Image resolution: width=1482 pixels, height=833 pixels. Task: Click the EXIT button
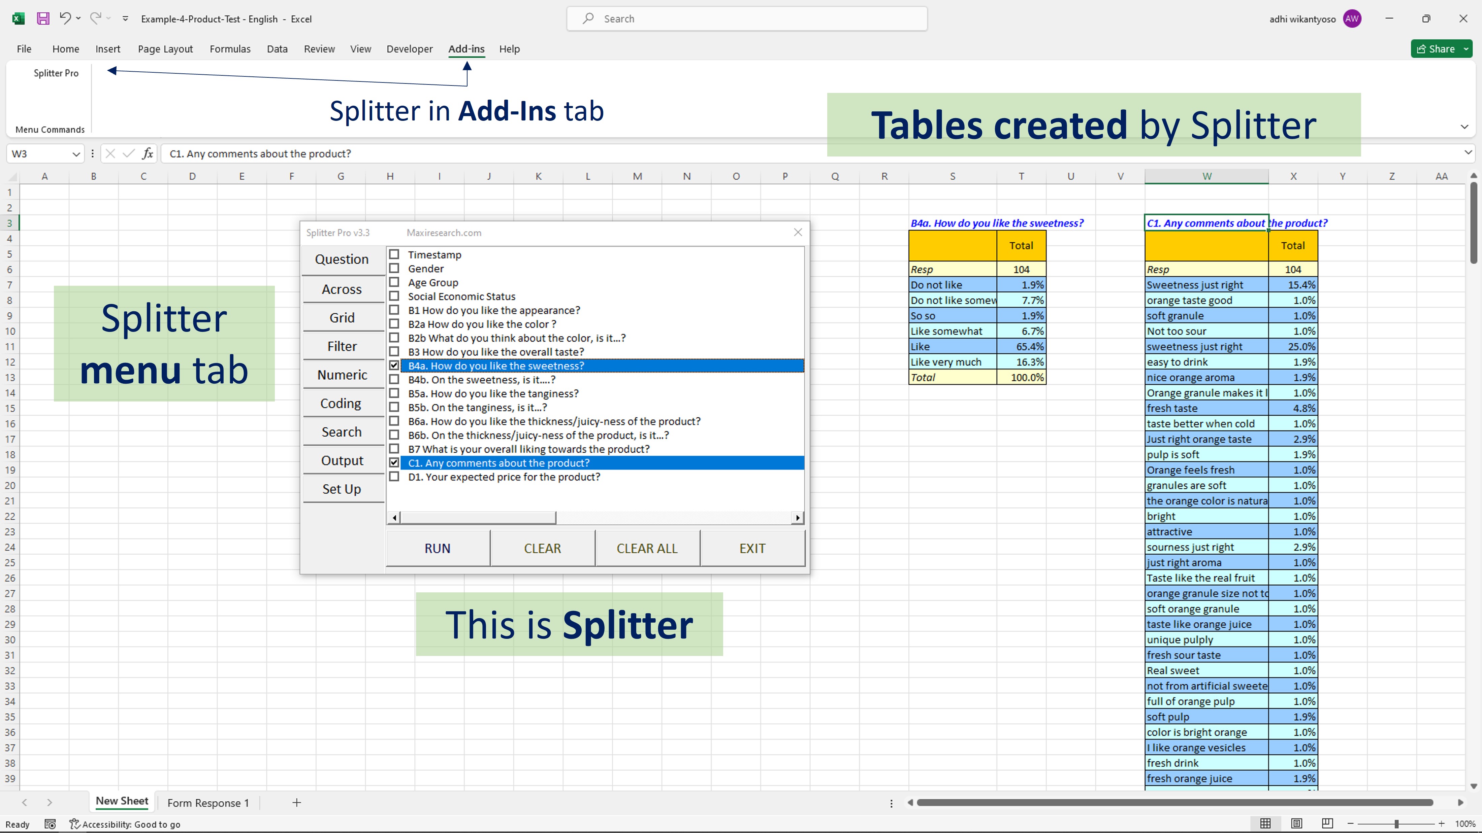click(x=752, y=549)
